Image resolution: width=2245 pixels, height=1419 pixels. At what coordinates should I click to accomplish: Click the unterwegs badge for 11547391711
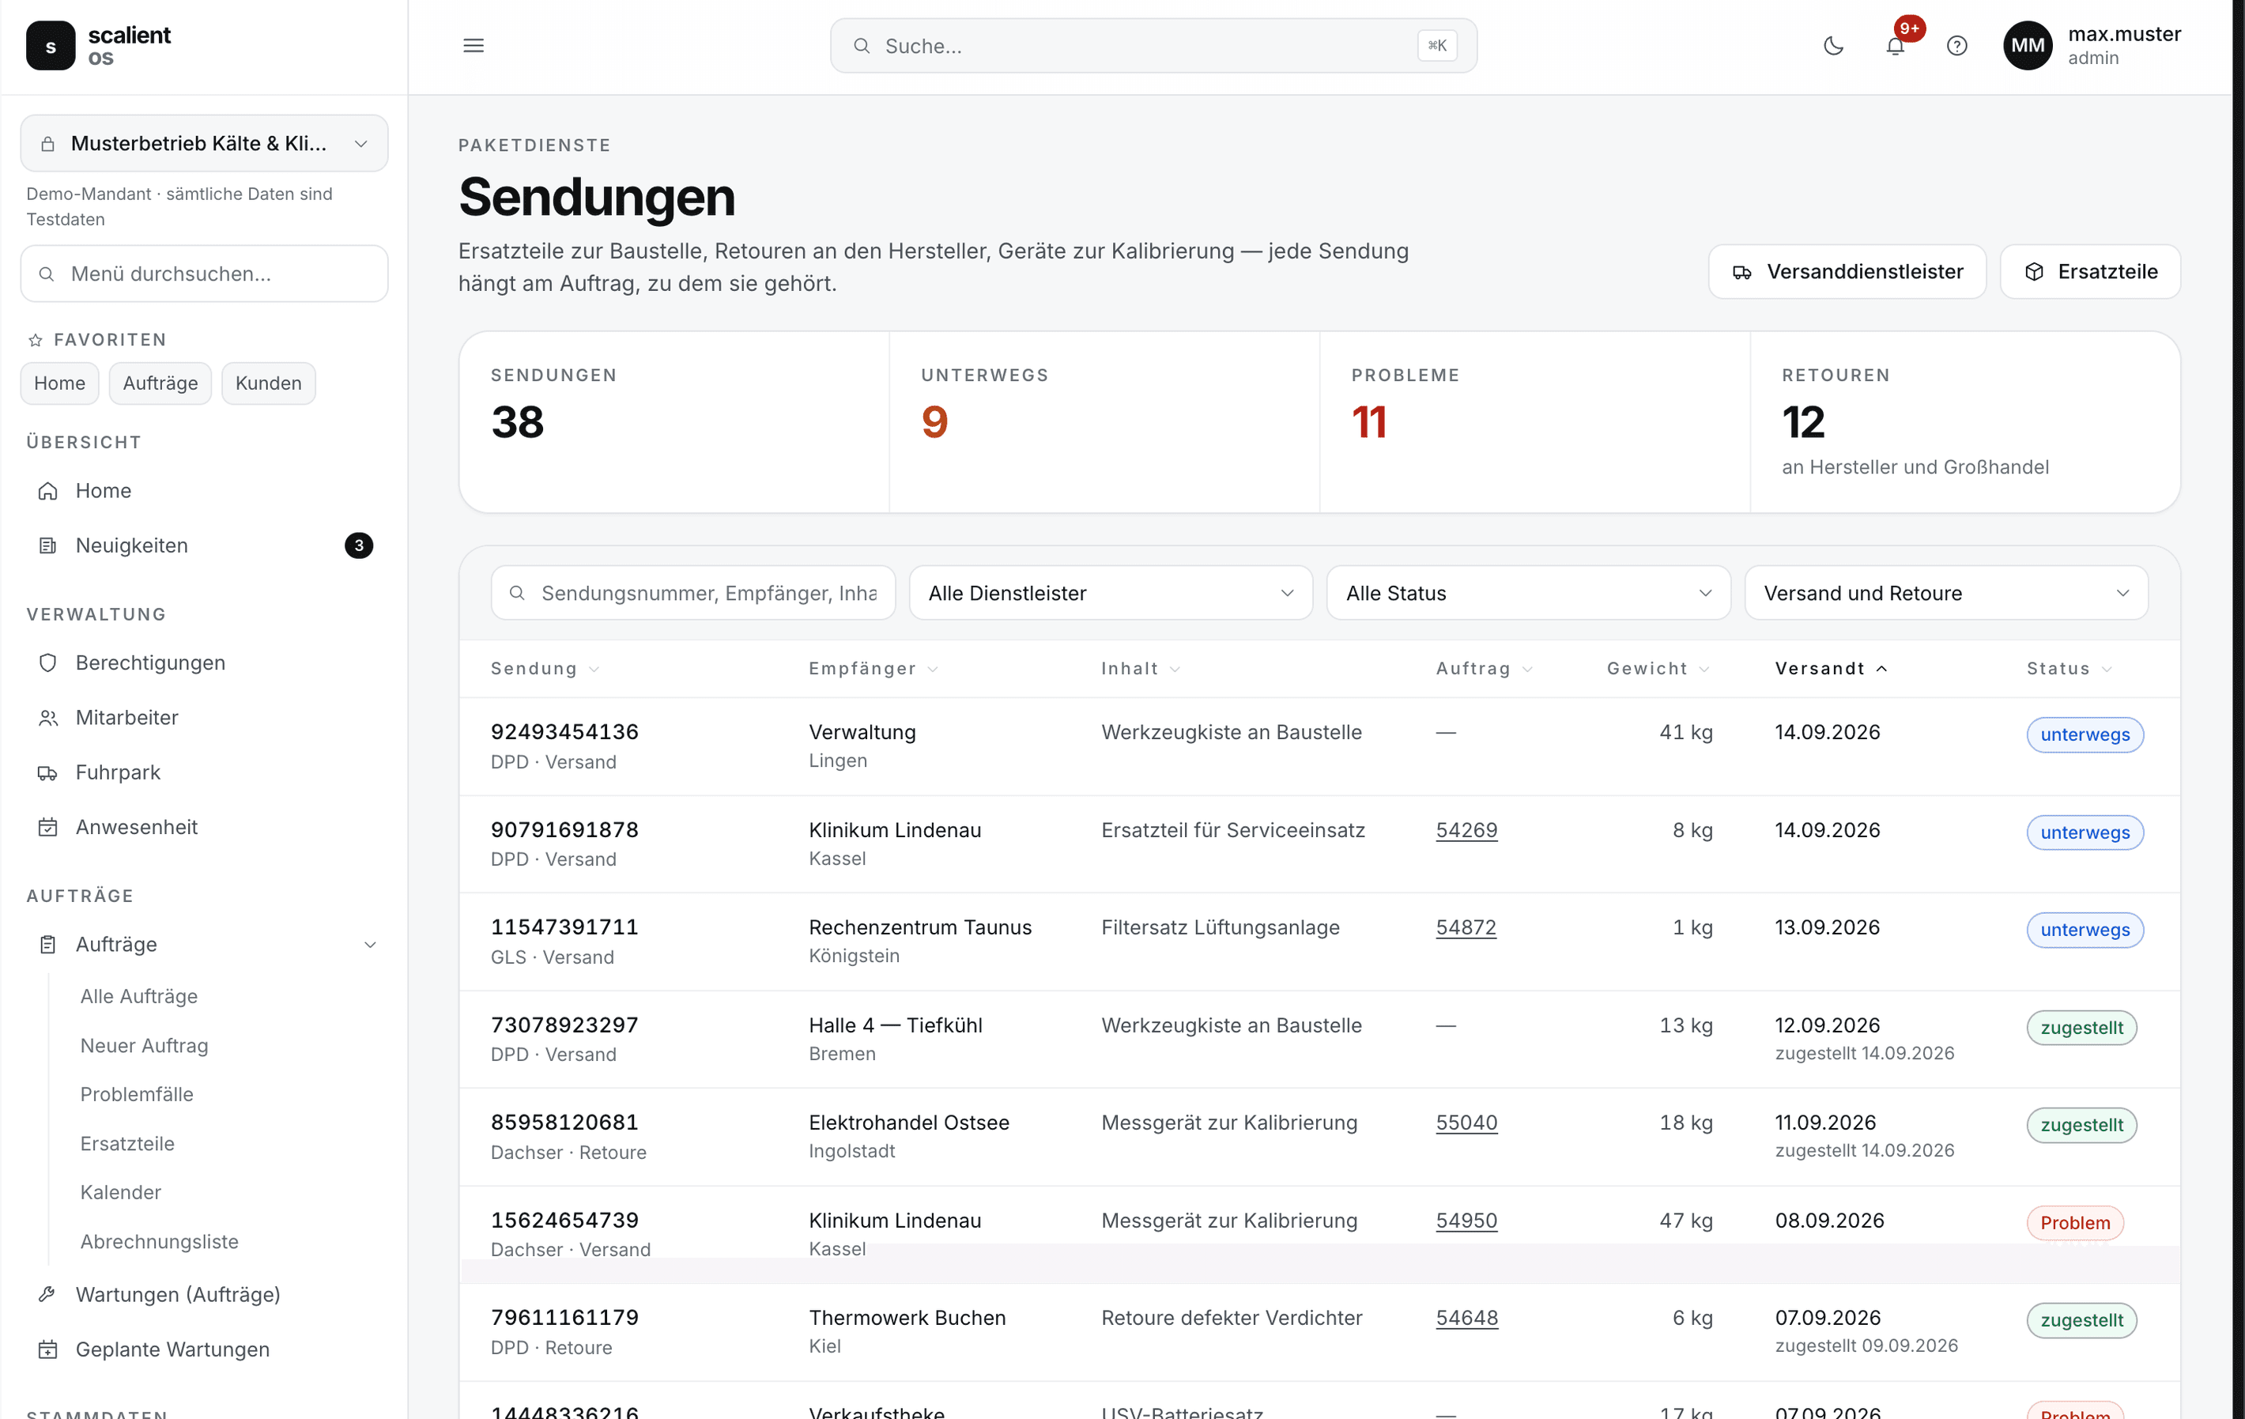tap(2085, 930)
